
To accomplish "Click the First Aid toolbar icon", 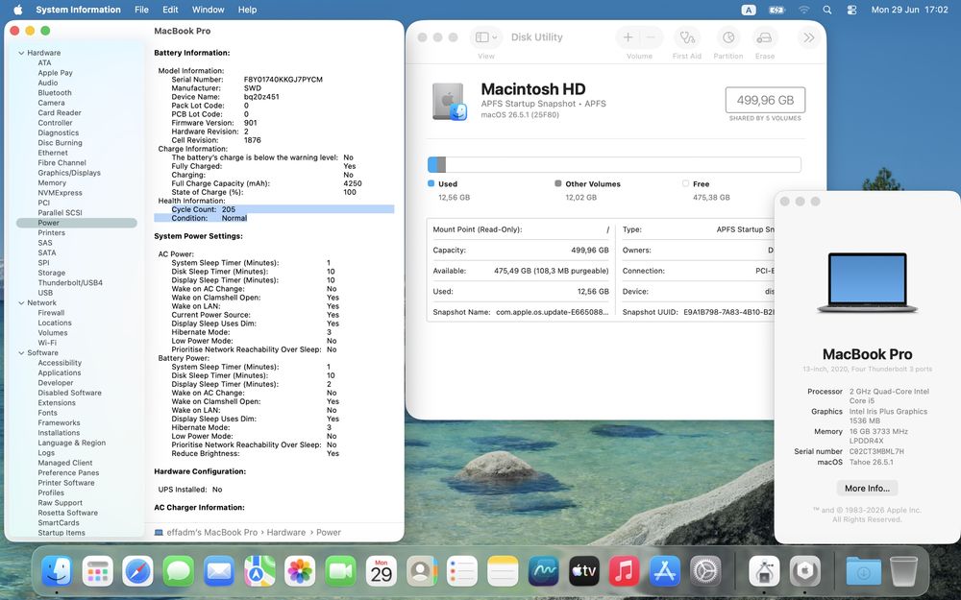I will point(686,38).
